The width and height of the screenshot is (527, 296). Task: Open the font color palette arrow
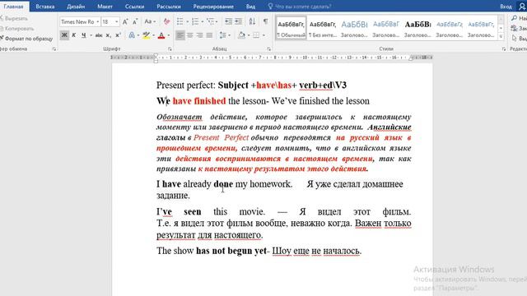tap(169, 35)
